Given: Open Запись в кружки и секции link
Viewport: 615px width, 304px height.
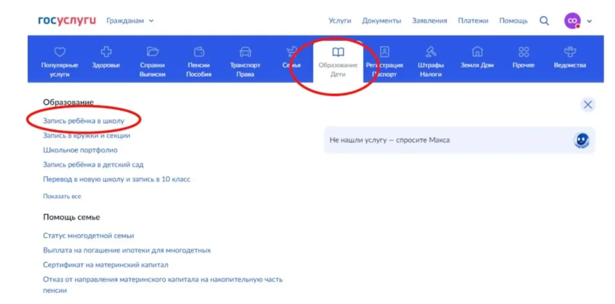Looking at the screenshot, I should point(86,136).
